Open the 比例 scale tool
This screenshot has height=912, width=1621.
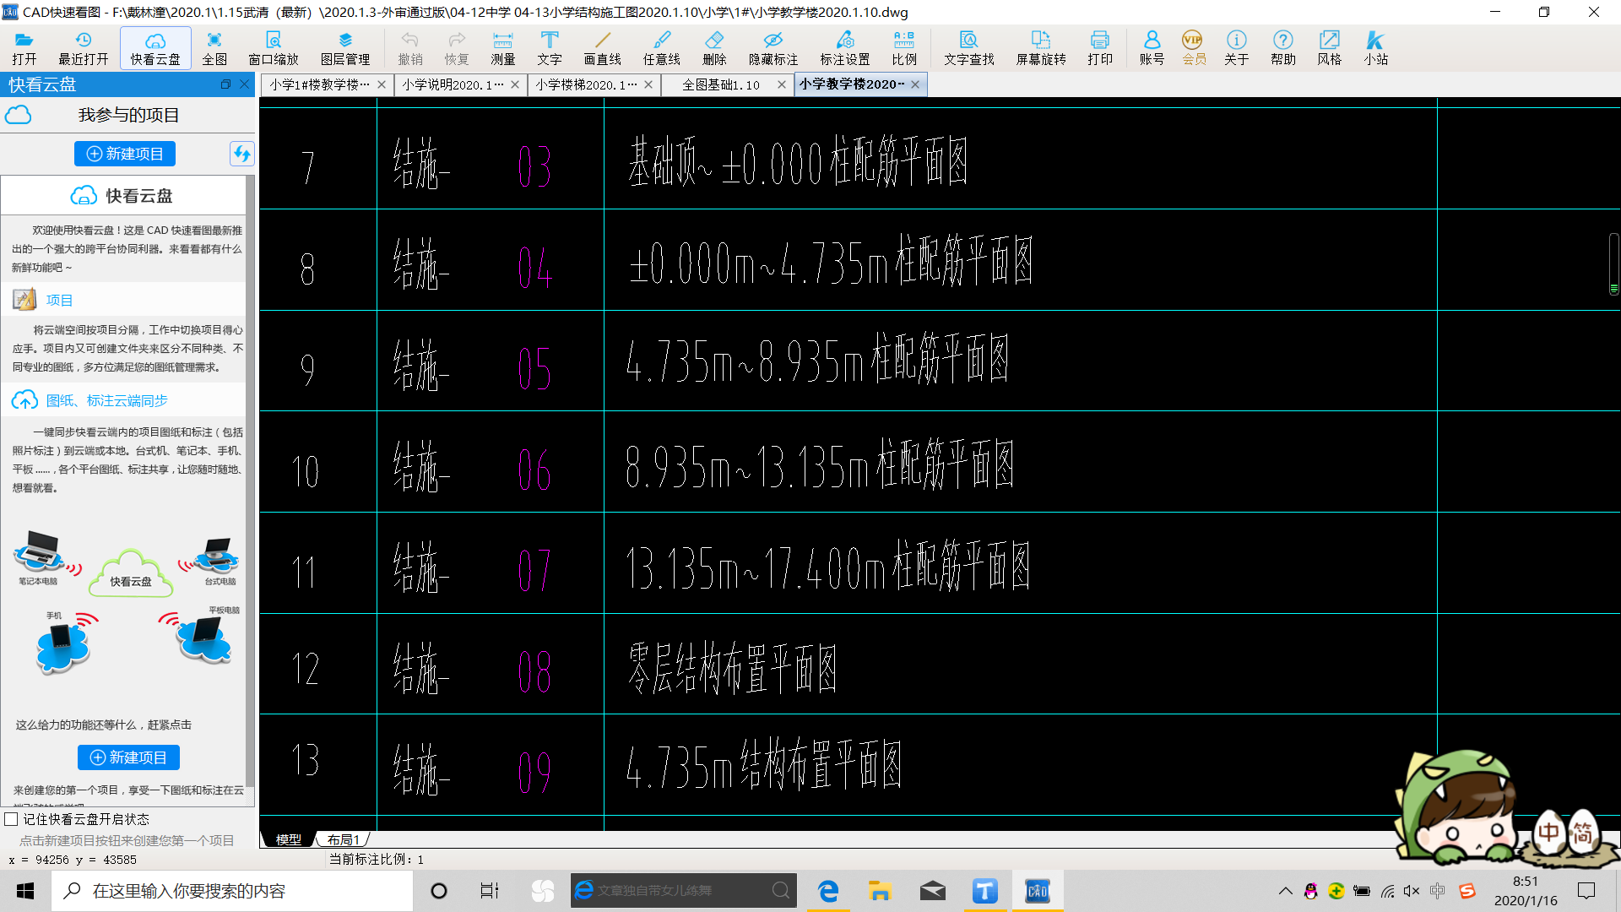(904, 48)
